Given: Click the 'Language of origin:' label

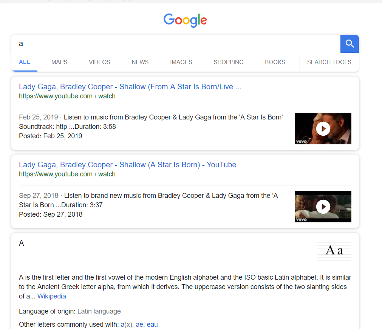Looking at the screenshot, I should [x=47, y=311].
